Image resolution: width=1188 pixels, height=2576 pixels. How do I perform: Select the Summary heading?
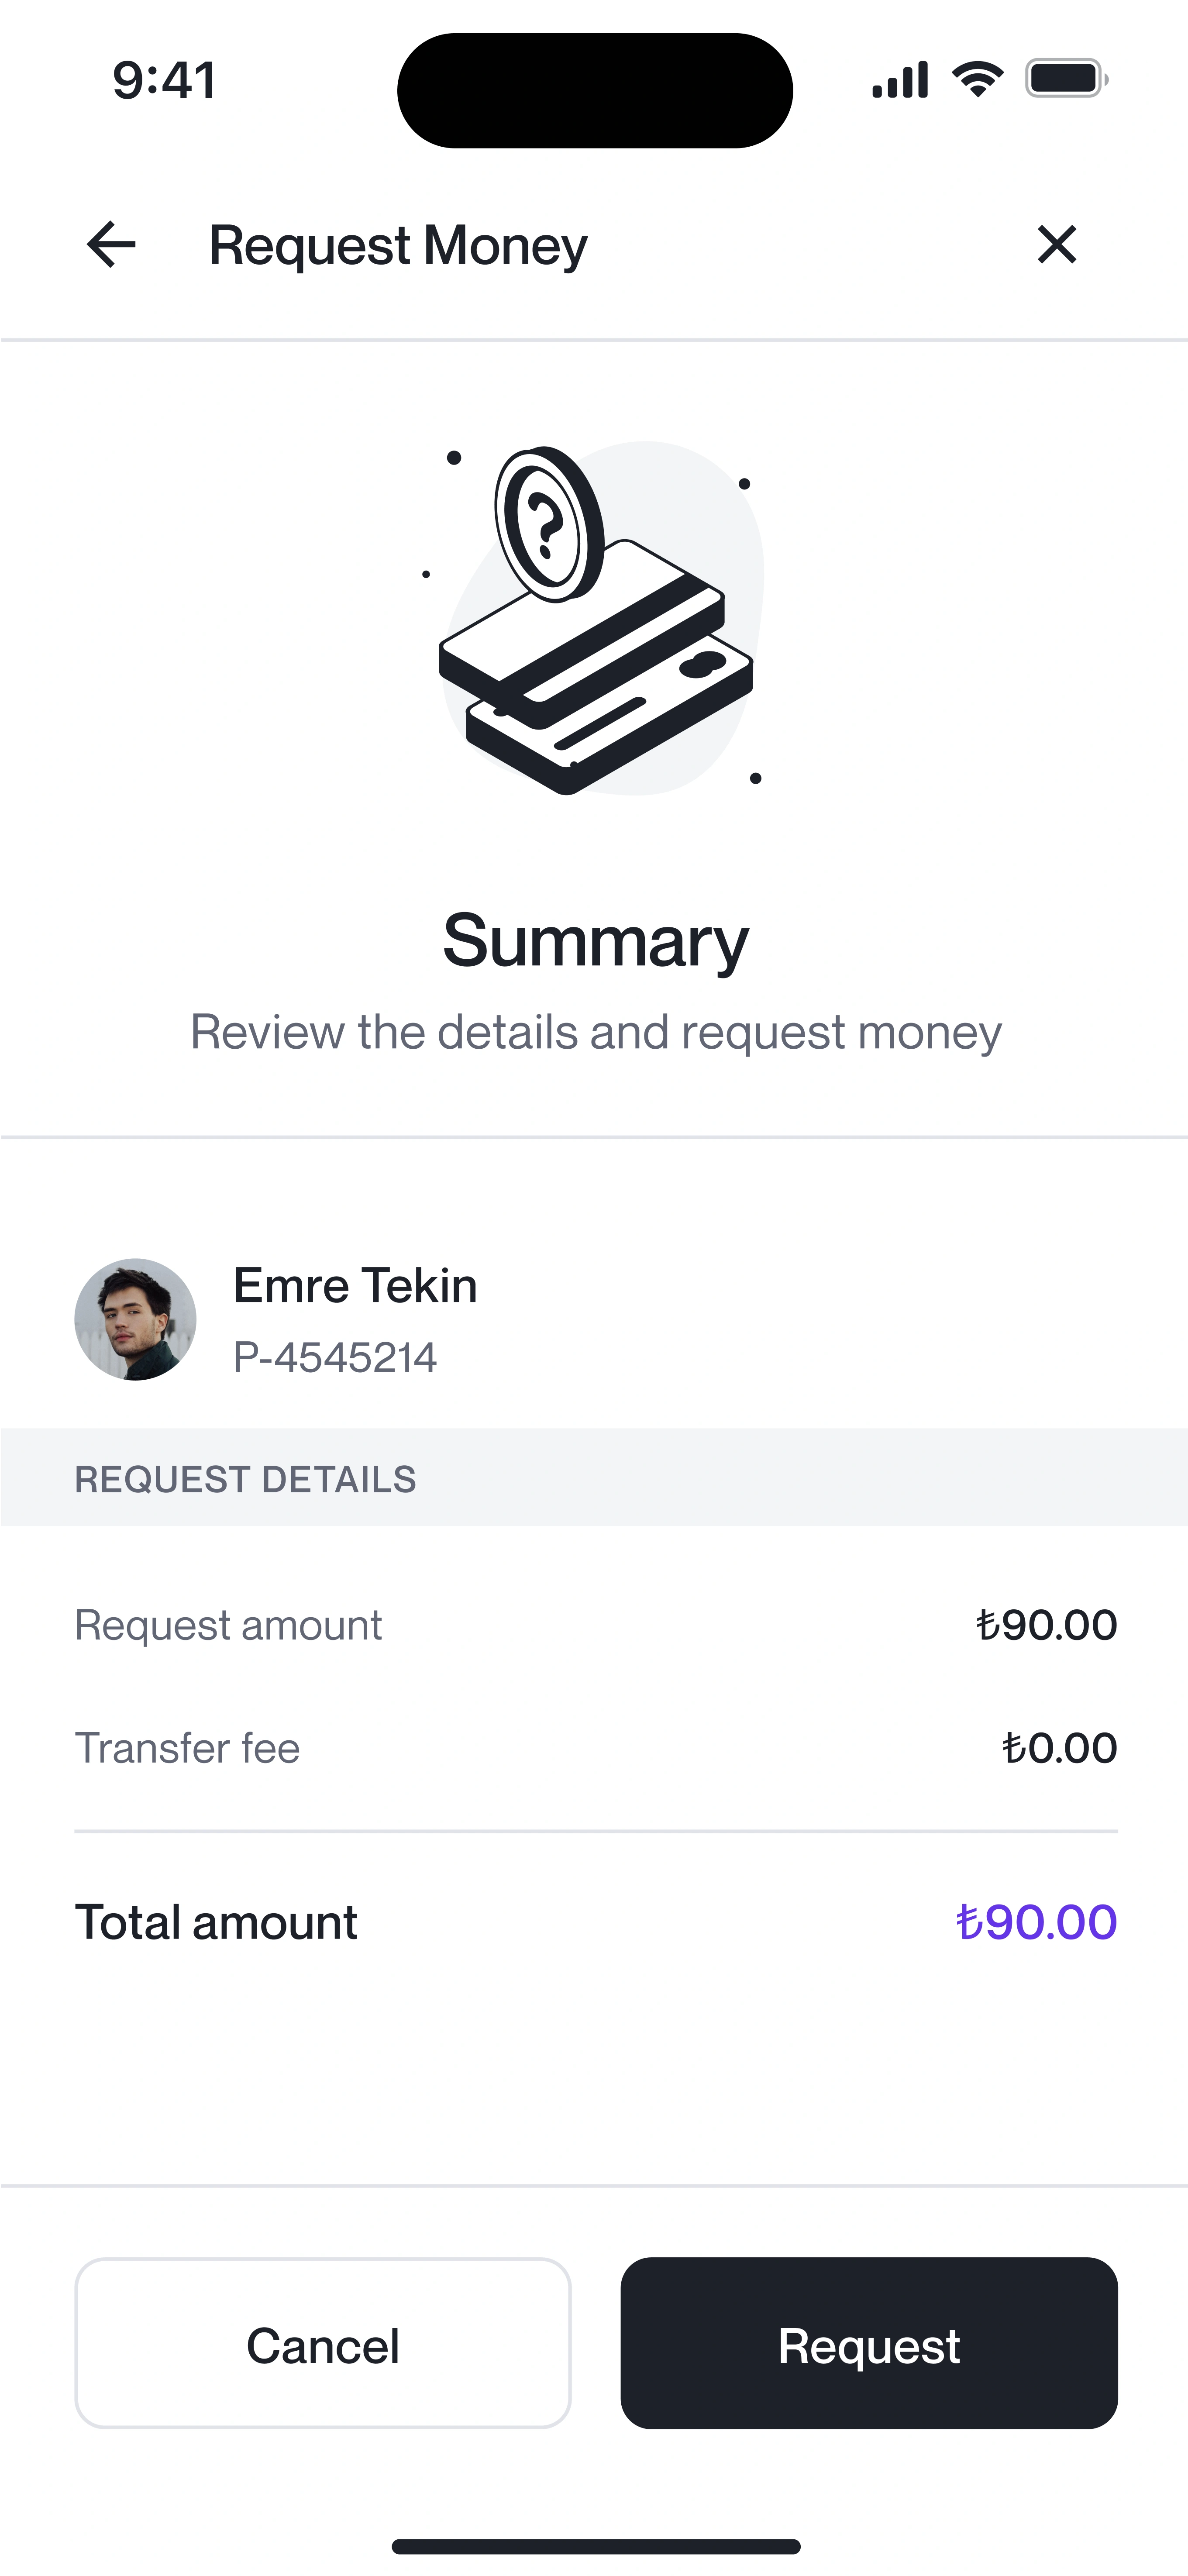click(x=595, y=942)
